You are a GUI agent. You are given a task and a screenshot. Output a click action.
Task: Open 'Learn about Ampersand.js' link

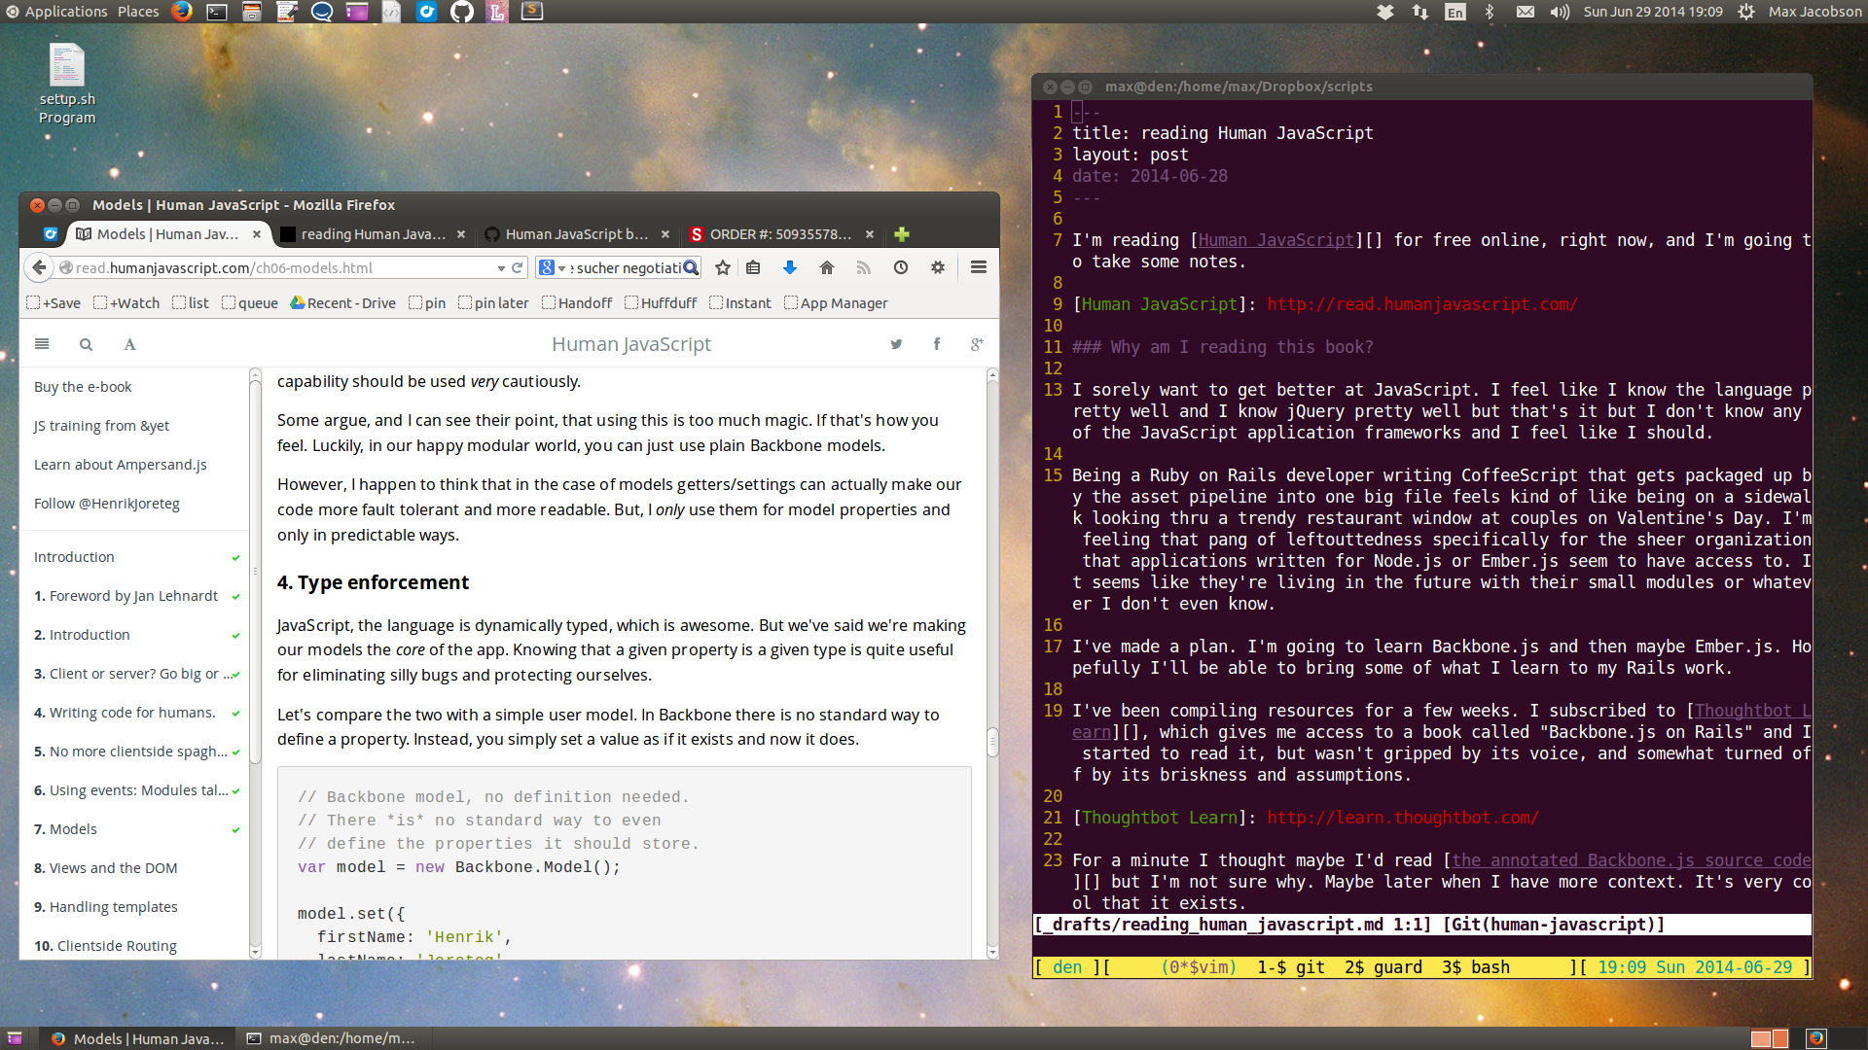click(x=121, y=465)
